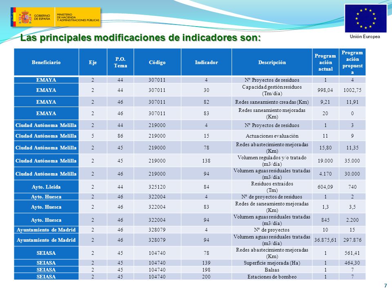Click the Programación propuesta header cell
Screen dimensions: 392x294
click(x=352, y=62)
